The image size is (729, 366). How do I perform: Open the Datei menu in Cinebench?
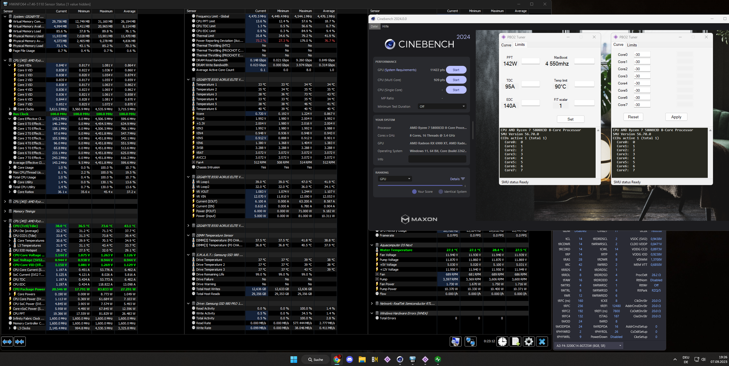coord(374,26)
